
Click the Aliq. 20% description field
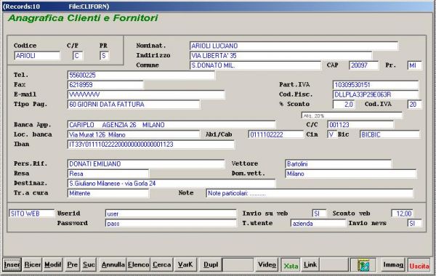click(x=352, y=115)
